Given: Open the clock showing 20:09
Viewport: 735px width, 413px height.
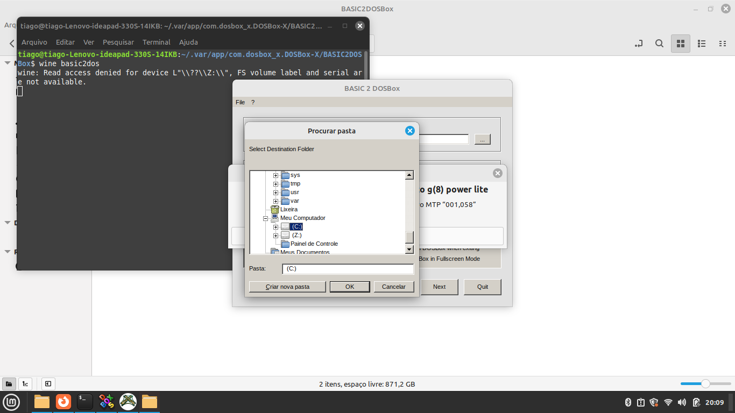Looking at the screenshot, I should (715, 402).
